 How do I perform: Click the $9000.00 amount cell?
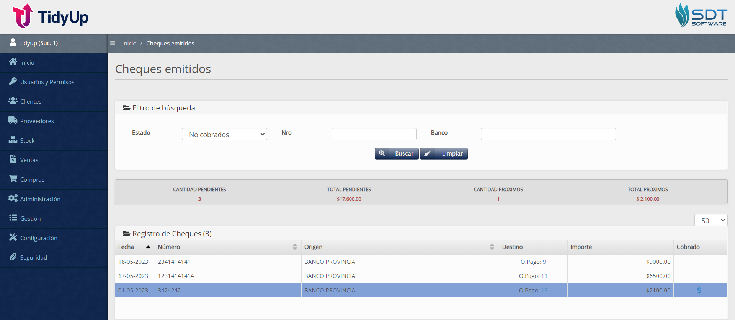coord(620,262)
